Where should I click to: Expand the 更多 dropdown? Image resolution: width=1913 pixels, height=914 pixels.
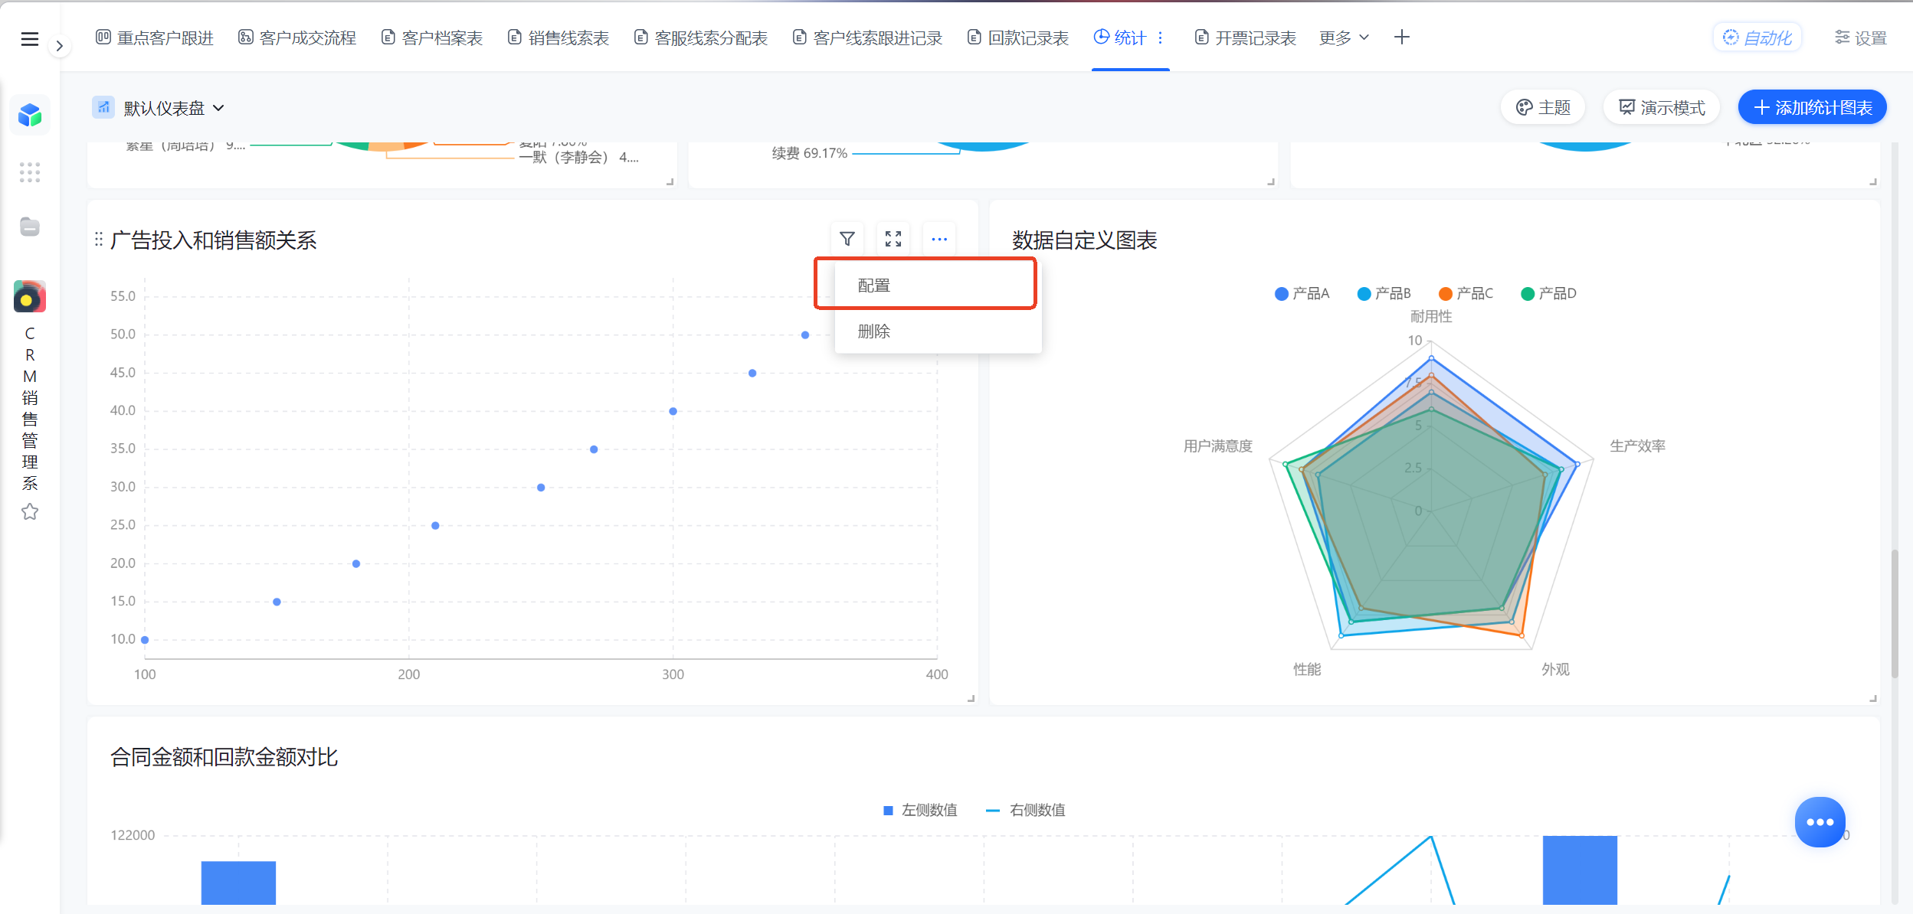pos(1344,38)
